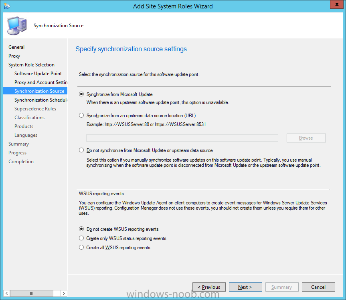Screen dimensions: 346x300
Task: Click the wizard icon in the title bar
Action: (x=7, y=6)
